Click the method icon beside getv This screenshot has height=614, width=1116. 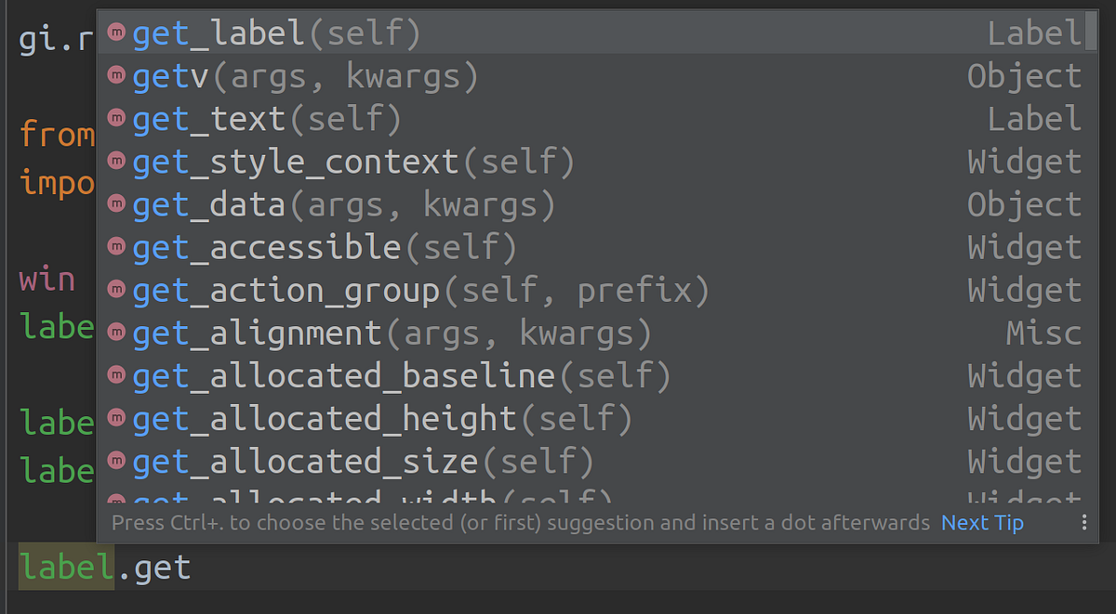tap(116, 75)
